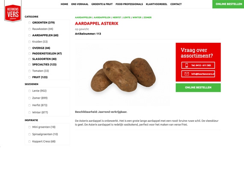This screenshot has width=244, height=171.
Task: Toggle the Winter season checkbox
Action: click(30, 112)
